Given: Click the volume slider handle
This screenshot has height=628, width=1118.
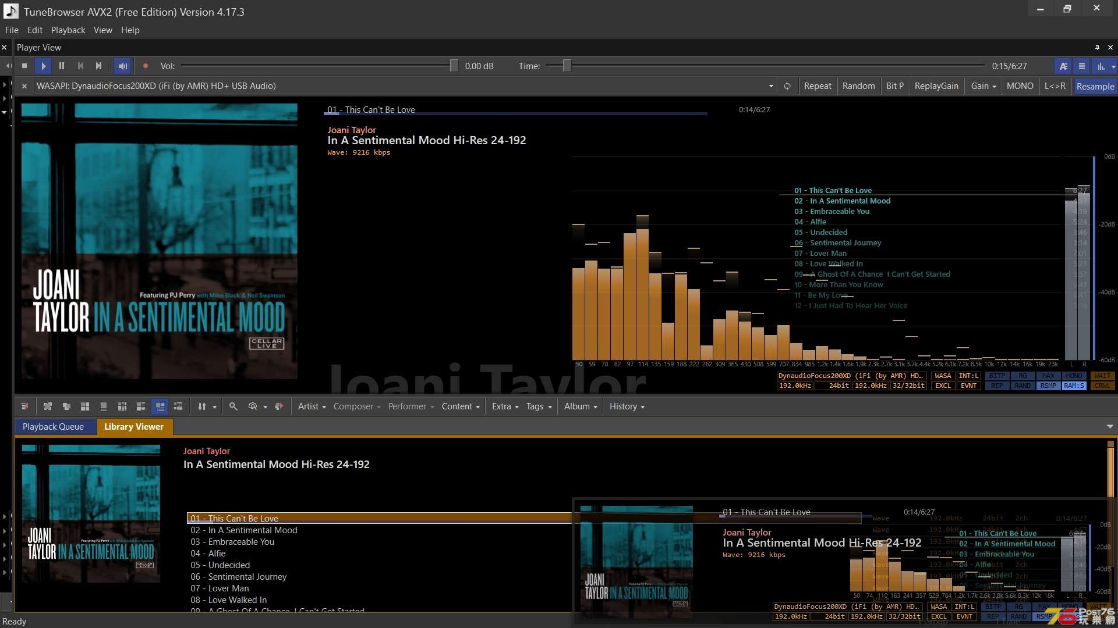Looking at the screenshot, I should pos(454,66).
